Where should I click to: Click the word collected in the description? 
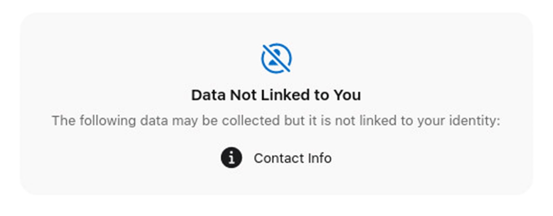[251, 121]
